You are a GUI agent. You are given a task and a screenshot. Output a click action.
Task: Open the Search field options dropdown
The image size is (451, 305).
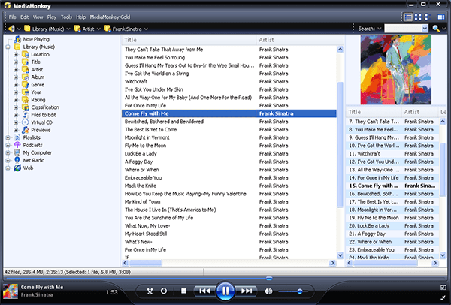click(x=380, y=29)
